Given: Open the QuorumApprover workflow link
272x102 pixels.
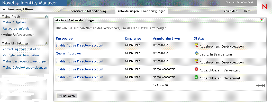Looking at the screenshot, I should pos(69,53).
